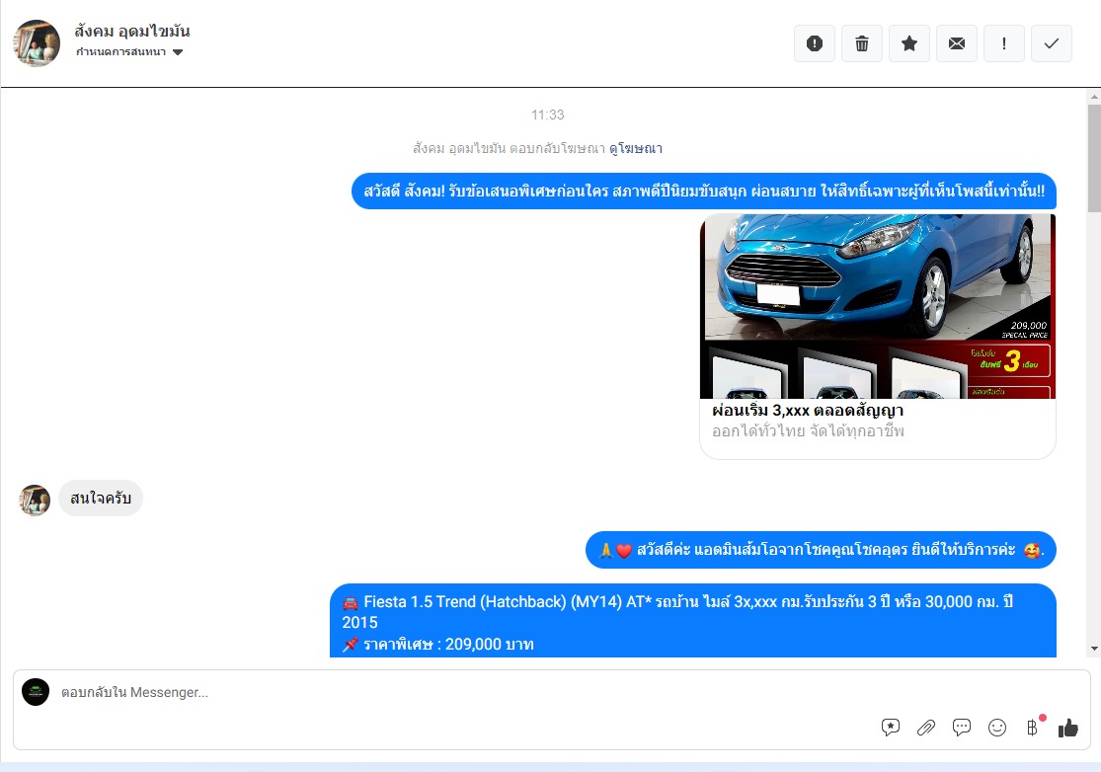
Task: Click page avatar beside the reply box
Action: pyautogui.click(x=36, y=692)
